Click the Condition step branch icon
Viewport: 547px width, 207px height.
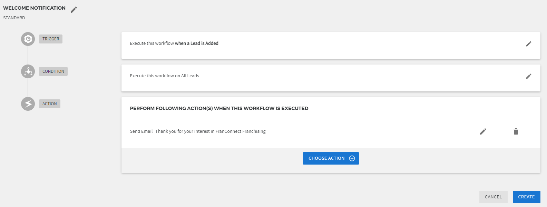[x=28, y=71]
